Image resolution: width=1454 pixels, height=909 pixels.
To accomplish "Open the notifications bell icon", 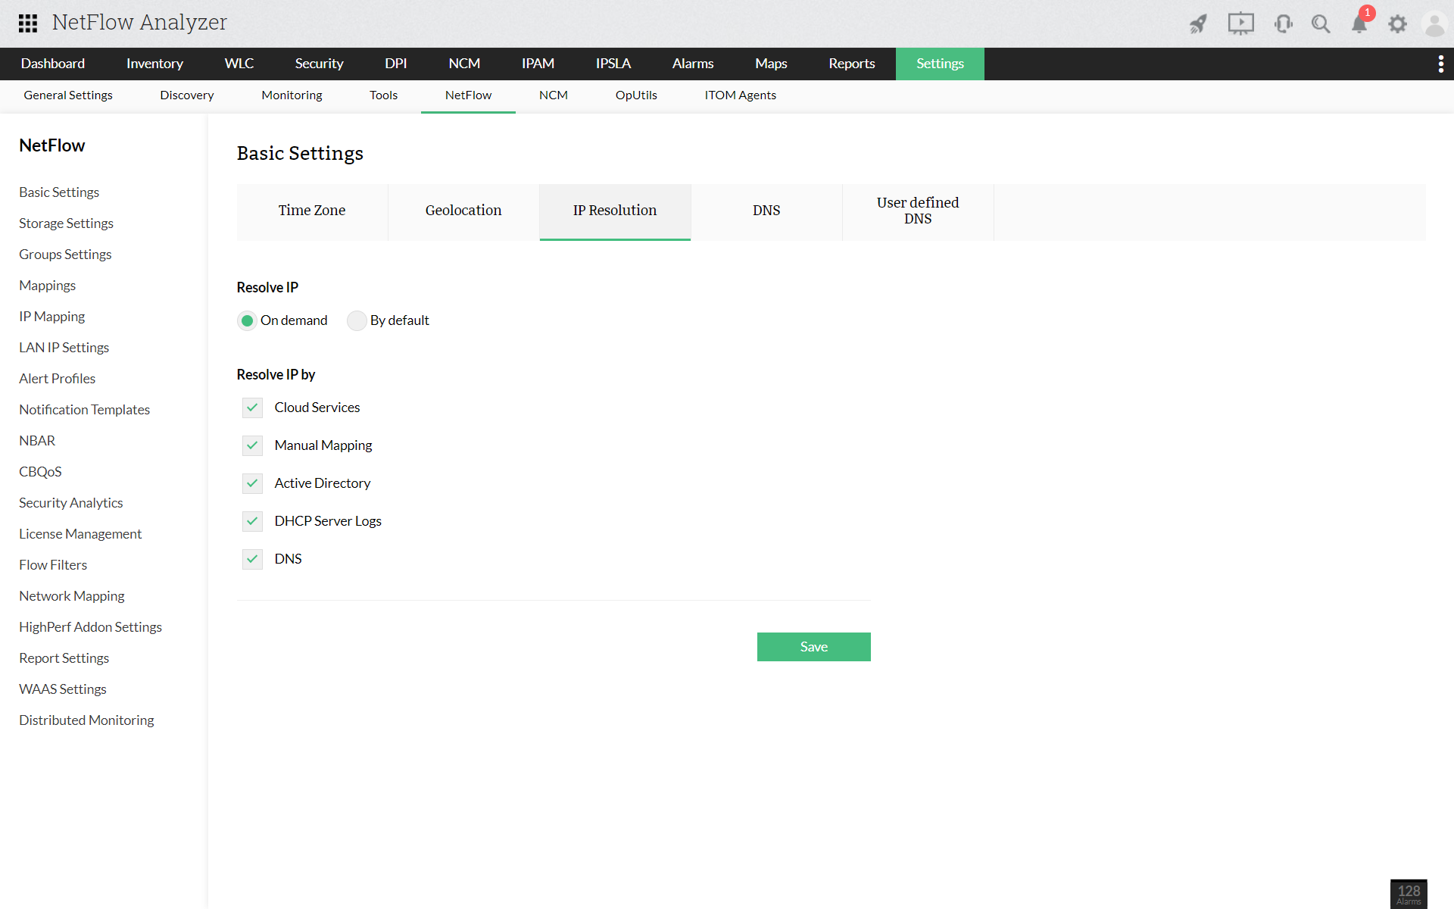I will coord(1359,24).
